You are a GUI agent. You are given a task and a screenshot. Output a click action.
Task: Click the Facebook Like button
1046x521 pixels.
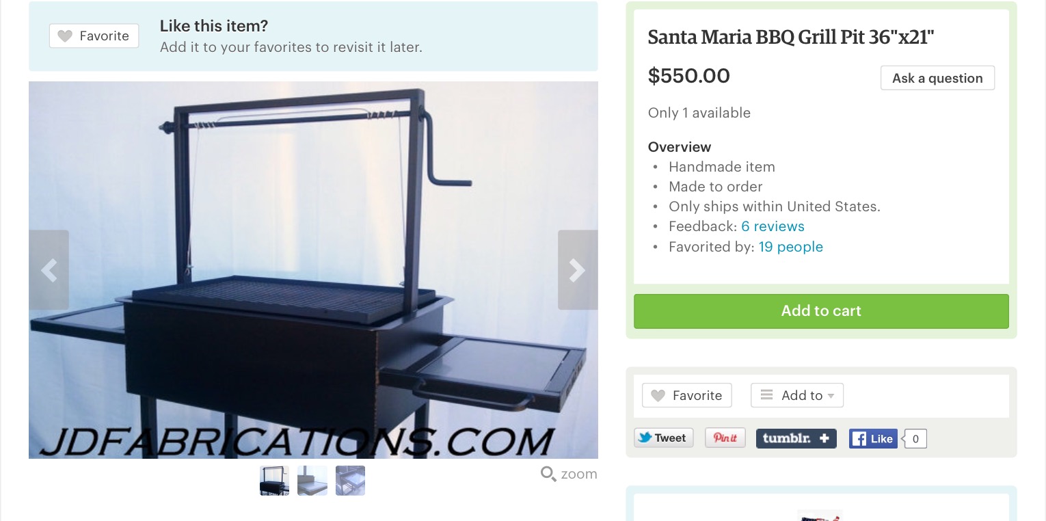(x=873, y=438)
